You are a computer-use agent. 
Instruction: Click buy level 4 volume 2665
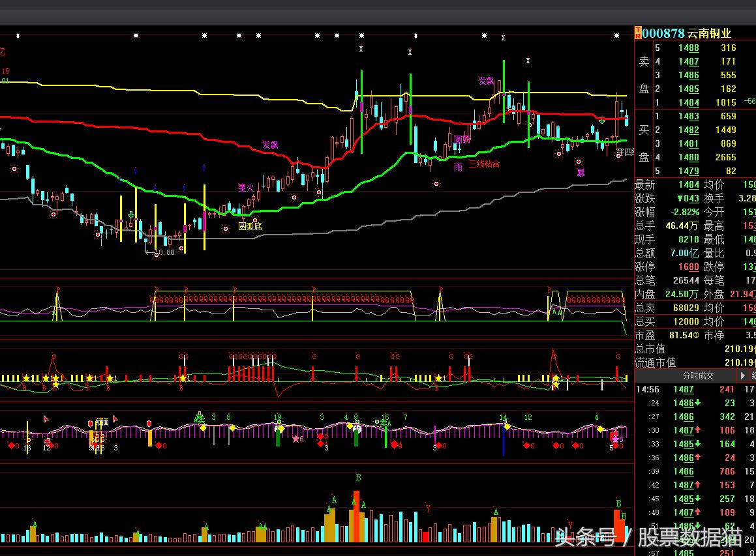(725, 157)
